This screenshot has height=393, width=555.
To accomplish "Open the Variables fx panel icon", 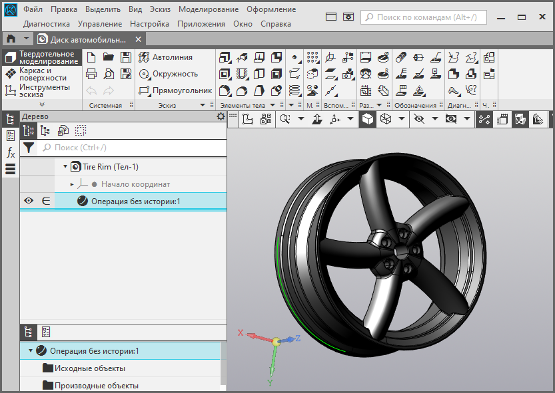I will pos(10,152).
